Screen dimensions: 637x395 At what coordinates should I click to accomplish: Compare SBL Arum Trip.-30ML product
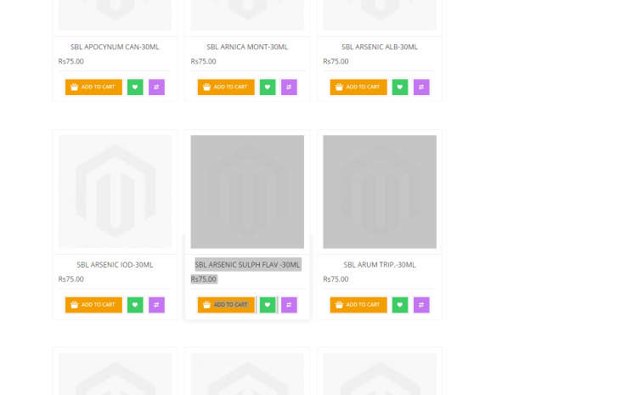click(421, 304)
